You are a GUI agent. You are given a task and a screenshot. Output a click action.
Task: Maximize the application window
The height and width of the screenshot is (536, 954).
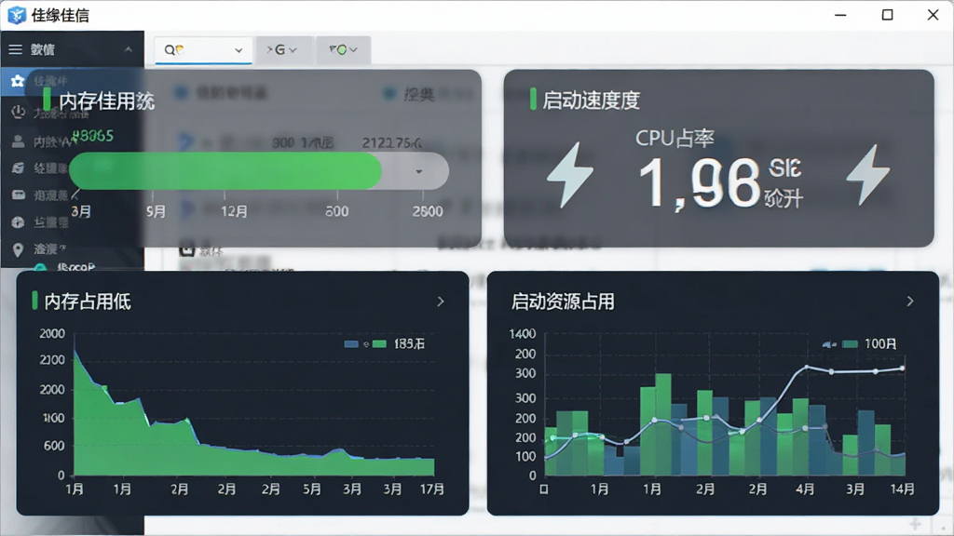tap(887, 15)
